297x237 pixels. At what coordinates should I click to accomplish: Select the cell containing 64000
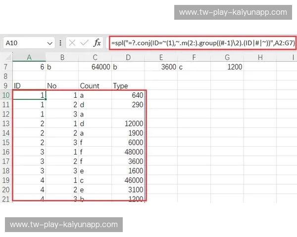(95, 67)
